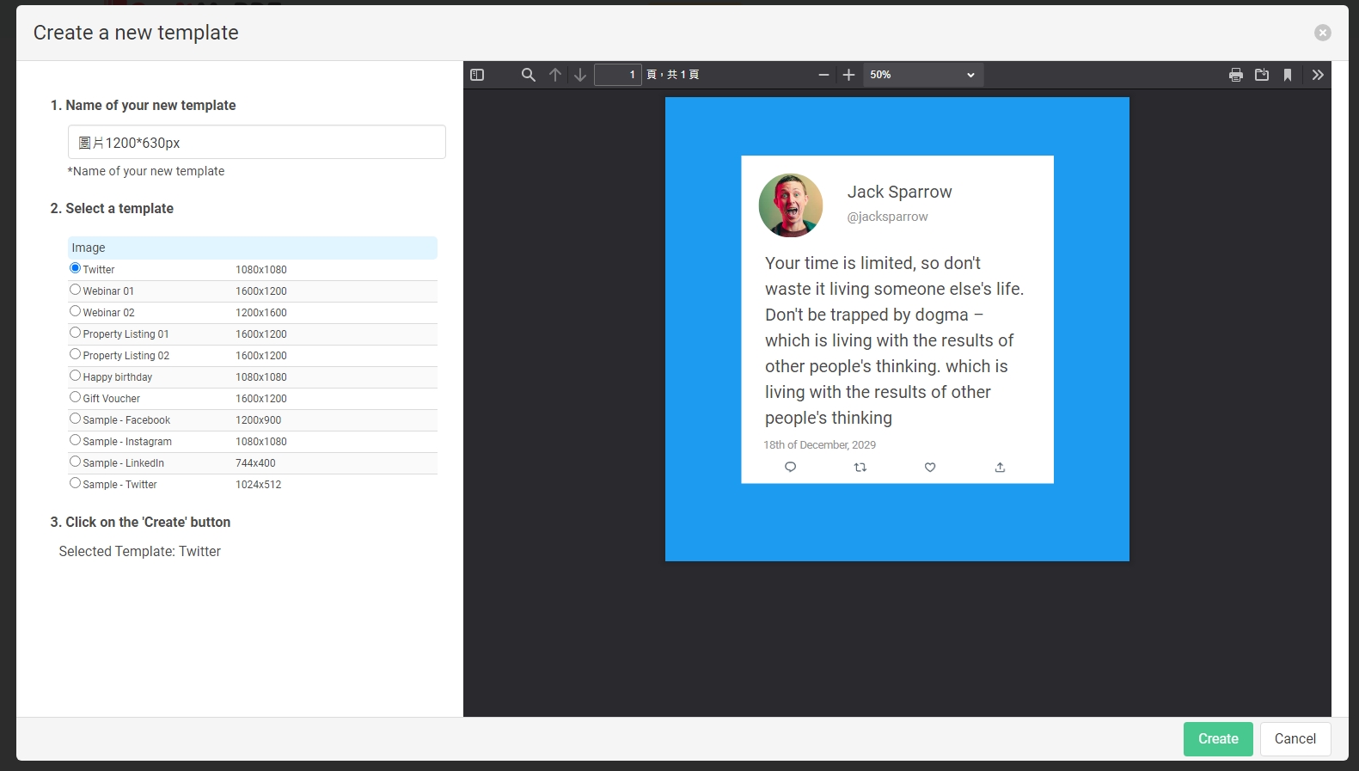
Task: Expand the PDF viewer tools menu
Action: click(1318, 75)
